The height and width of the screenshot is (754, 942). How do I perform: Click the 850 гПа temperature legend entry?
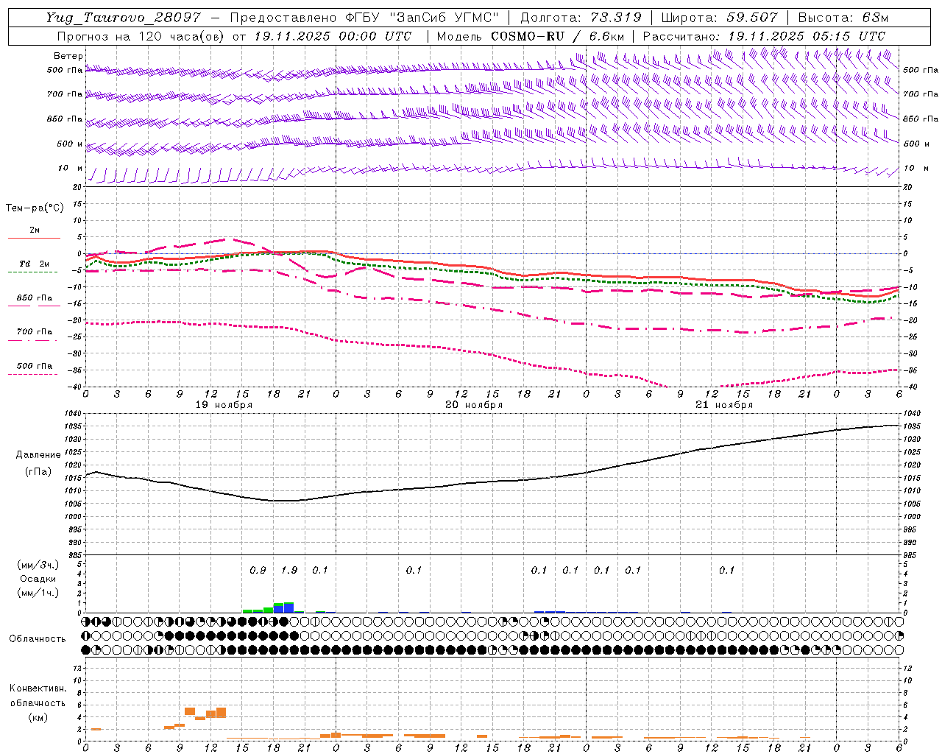click(35, 299)
